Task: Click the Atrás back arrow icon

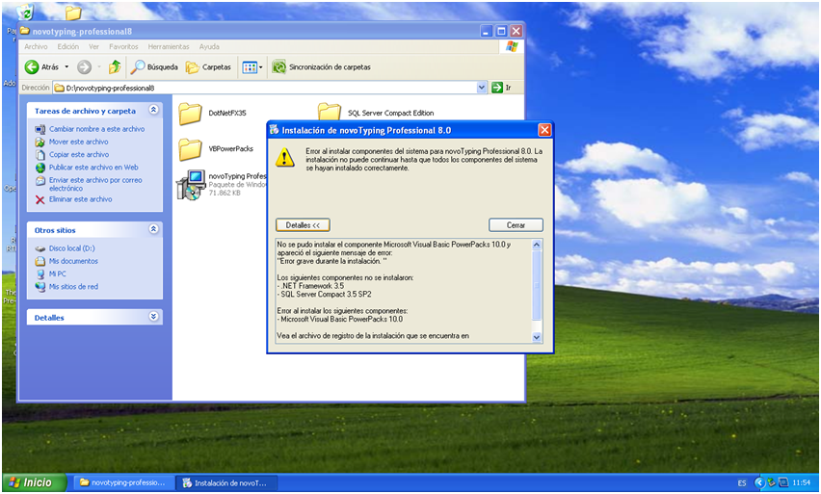Action: coord(32,67)
